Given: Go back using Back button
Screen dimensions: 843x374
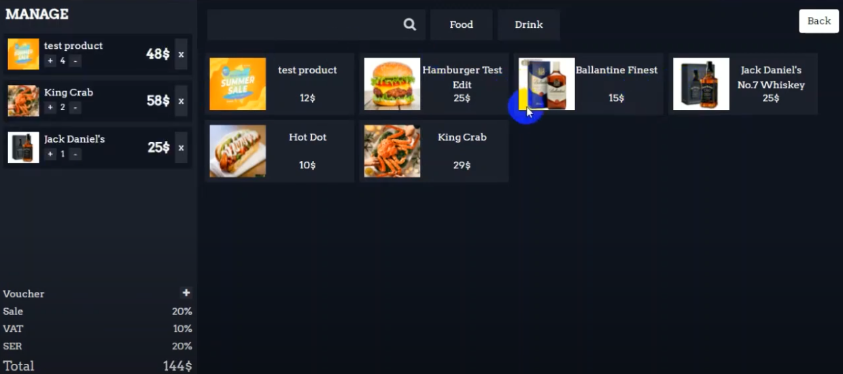Looking at the screenshot, I should point(819,21).
